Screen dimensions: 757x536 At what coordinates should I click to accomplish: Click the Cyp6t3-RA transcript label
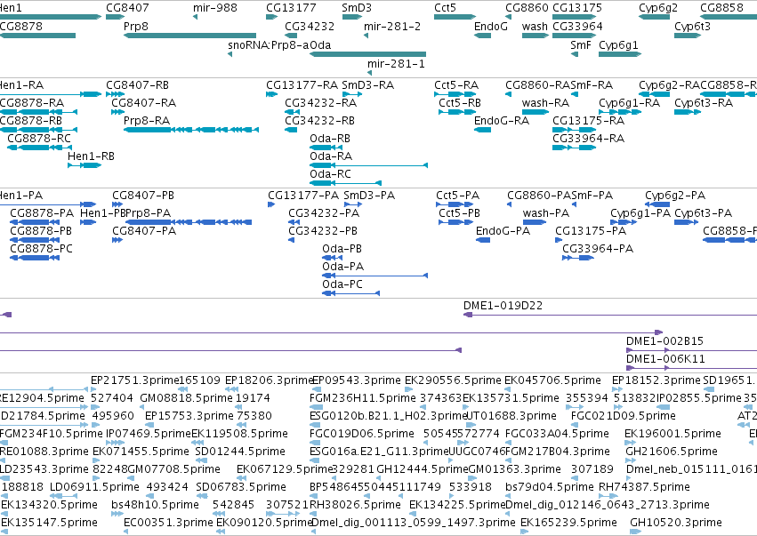point(704,103)
